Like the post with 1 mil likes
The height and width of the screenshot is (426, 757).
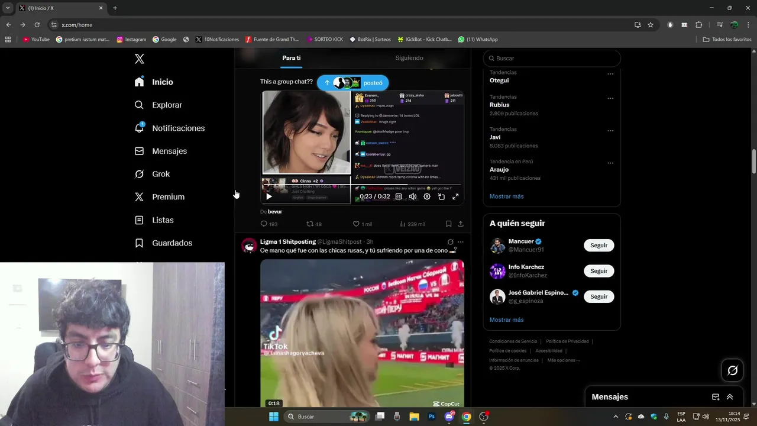point(362,224)
